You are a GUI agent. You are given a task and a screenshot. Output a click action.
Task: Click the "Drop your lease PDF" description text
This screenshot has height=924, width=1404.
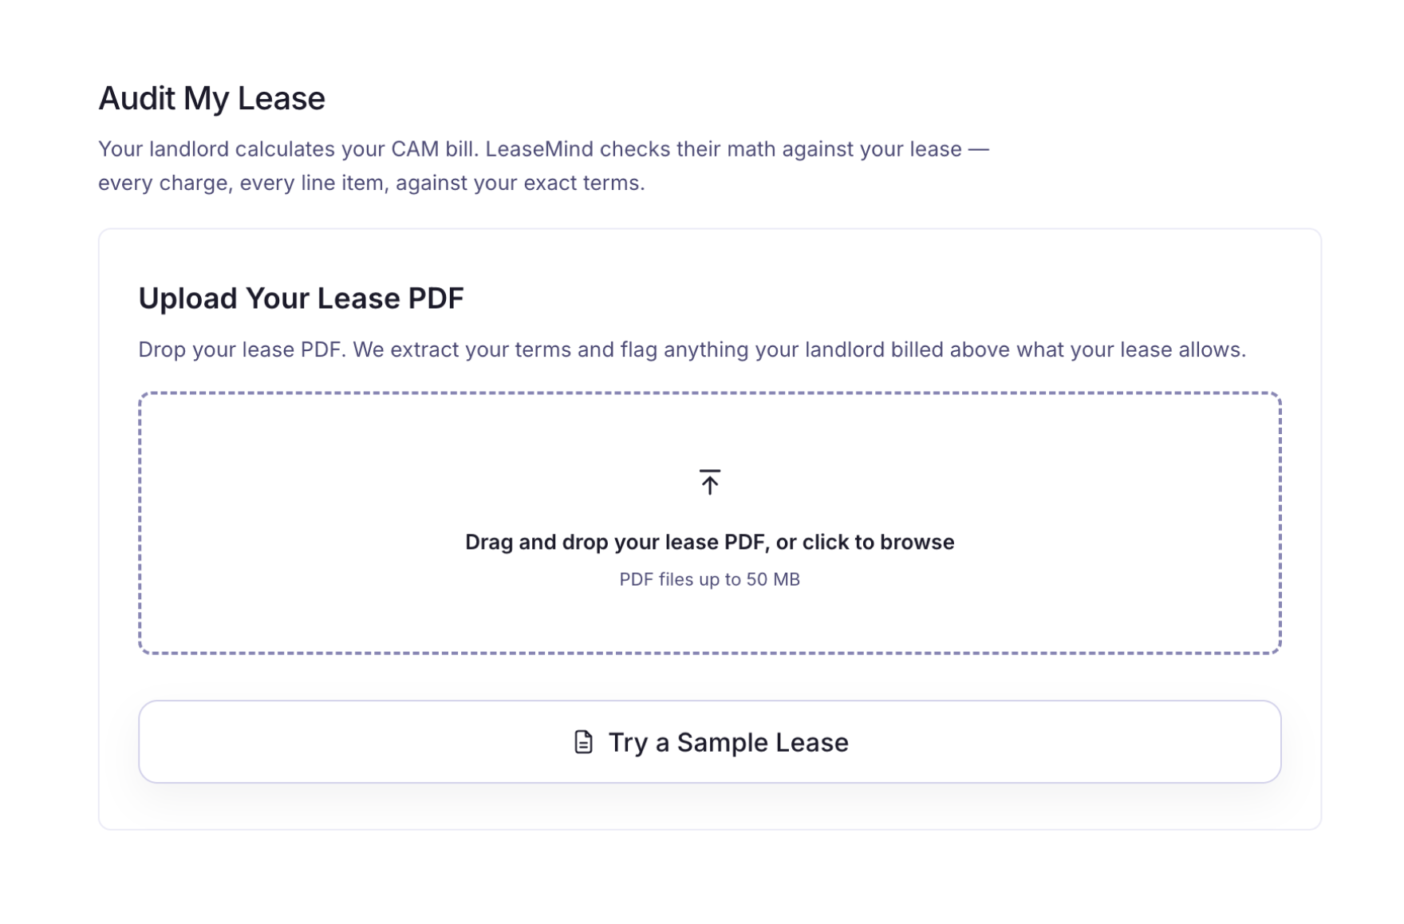241,350
